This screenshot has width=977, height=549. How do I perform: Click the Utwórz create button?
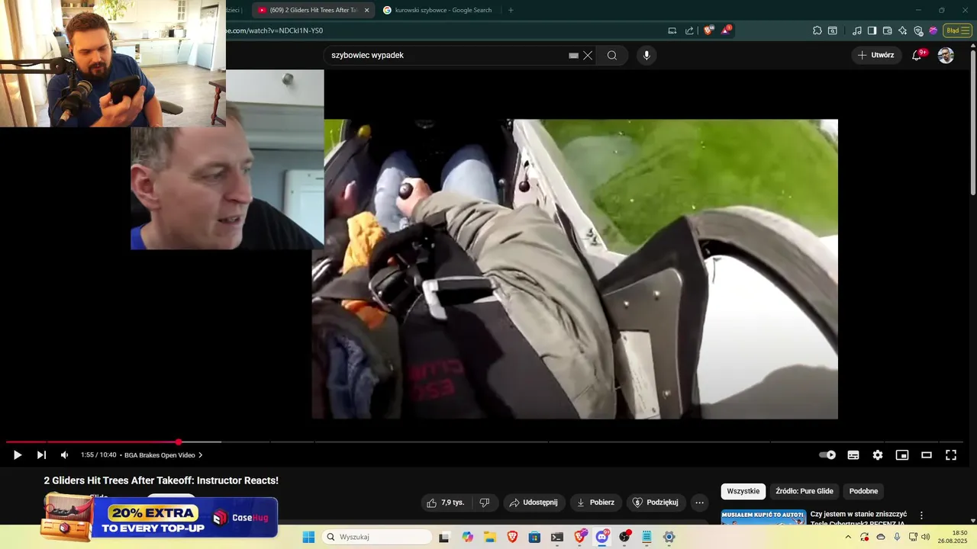pyautogui.click(x=875, y=55)
